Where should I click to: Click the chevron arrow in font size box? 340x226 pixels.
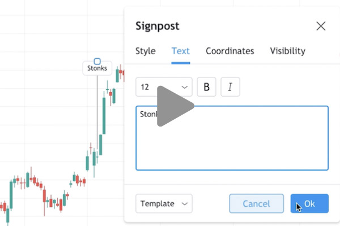[x=185, y=87]
